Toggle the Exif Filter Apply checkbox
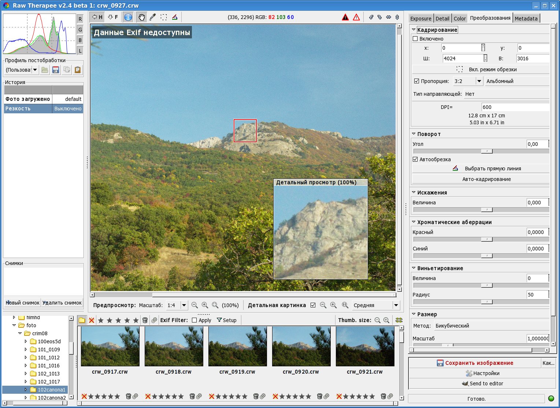560x408 pixels. 194,320
